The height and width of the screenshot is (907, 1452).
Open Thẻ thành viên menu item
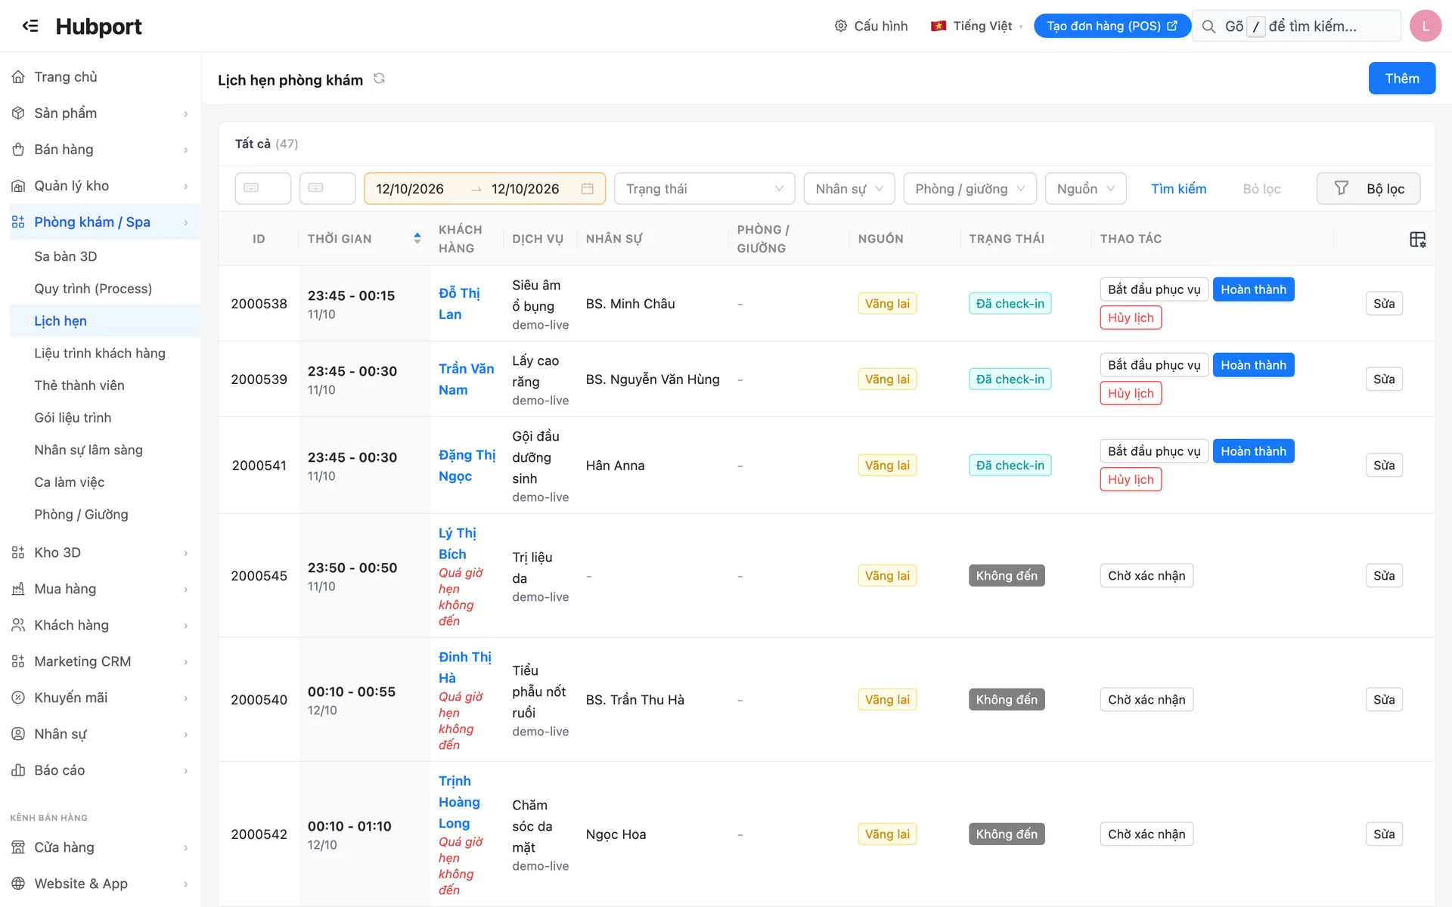click(x=79, y=385)
